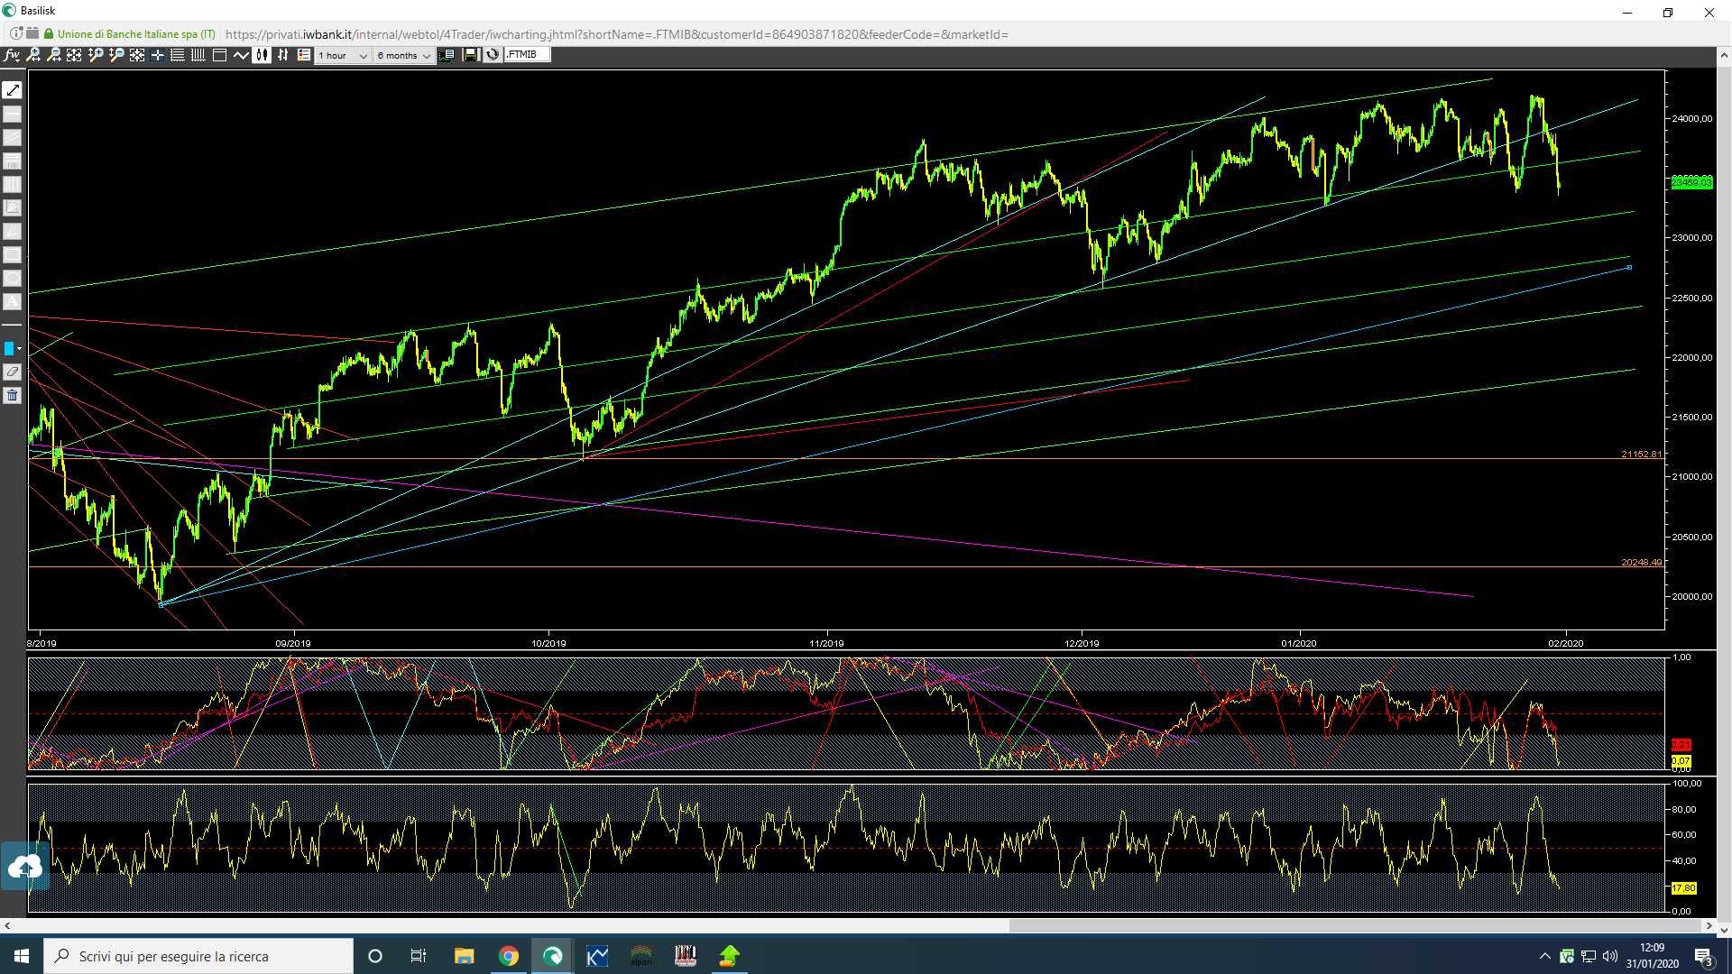Screen dimensions: 1732x974
Task: Click the 17,80 oscillator value label
Action: pyautogui.click(x=1683, y=888)
